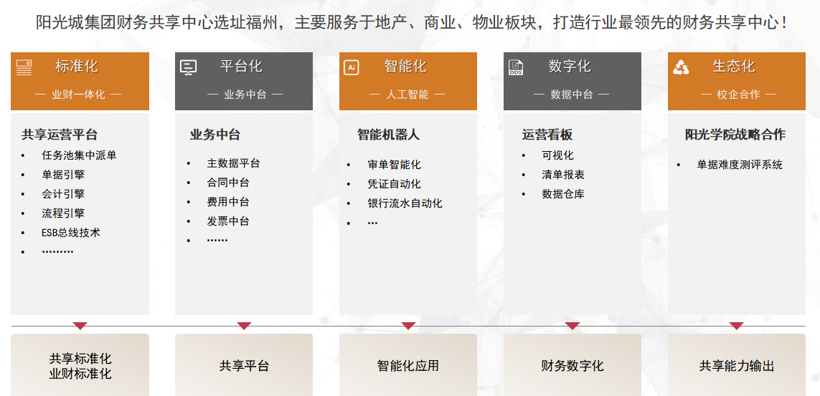Select the 任务池集中派单 bullet item
This screenshot has width=820, height=396.
pos(79,155)
